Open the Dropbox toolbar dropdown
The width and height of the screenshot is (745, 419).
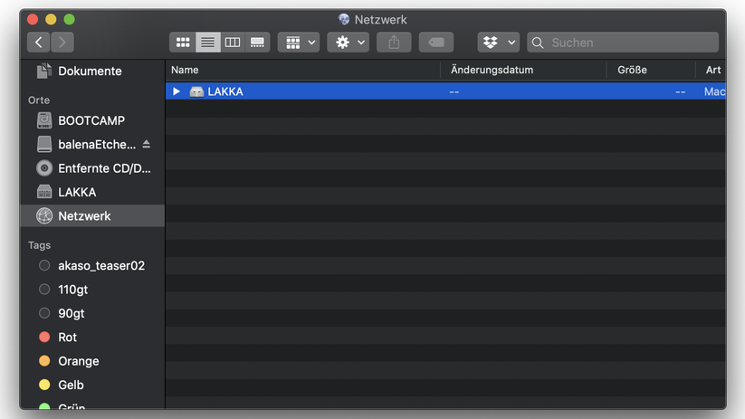point(498,43)
